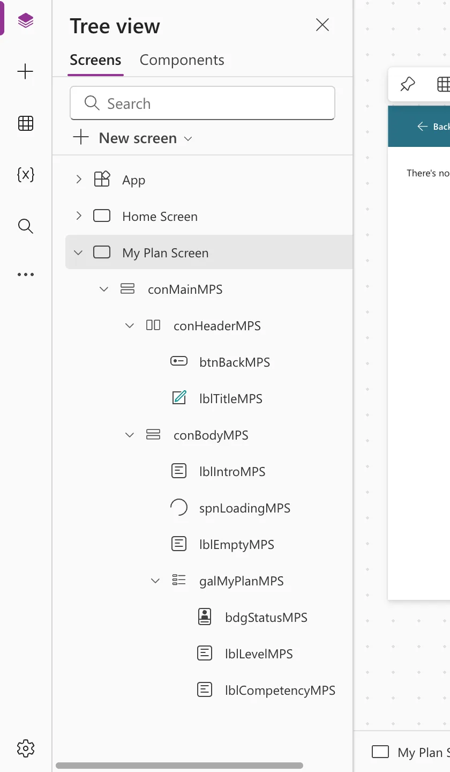Select the lblIntroMPS label
The image size is (450, 772).
[x=232, y=472]
